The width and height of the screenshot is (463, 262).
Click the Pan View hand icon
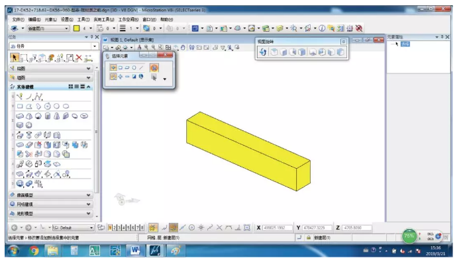pos(183,48)
